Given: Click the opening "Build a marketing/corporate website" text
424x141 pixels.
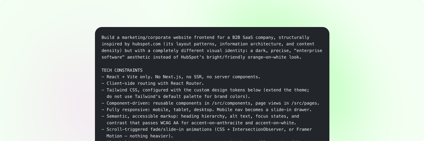Looking at the screenshot, I should pyautogui.click(x=146, y=37).
